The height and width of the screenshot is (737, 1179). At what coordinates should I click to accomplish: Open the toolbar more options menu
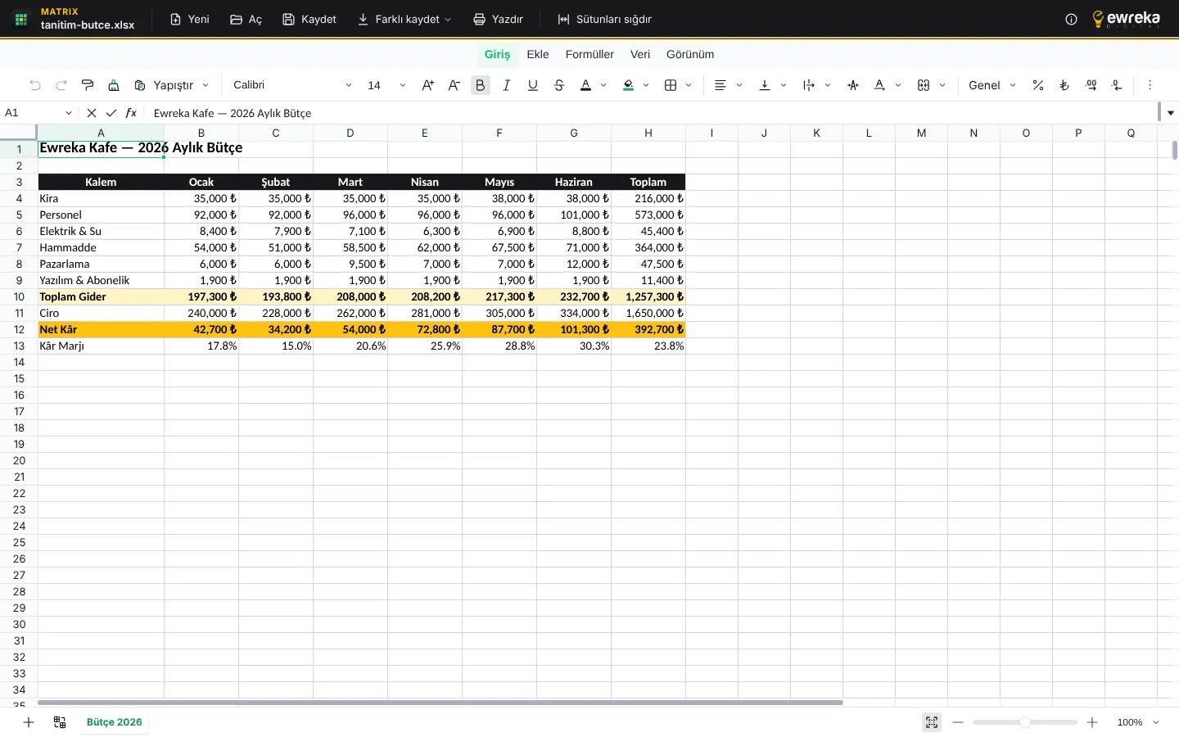point(1150,85)
